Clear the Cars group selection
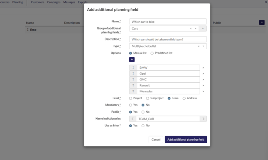This screenshot has width=268, height=160. pyautogui.click(x=191, y=28)
